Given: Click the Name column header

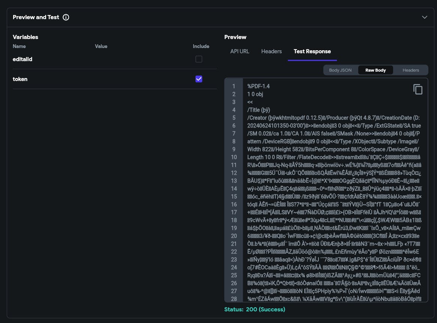Looking at the screenshot, I should pyautogui.click(x=19, y=47).
